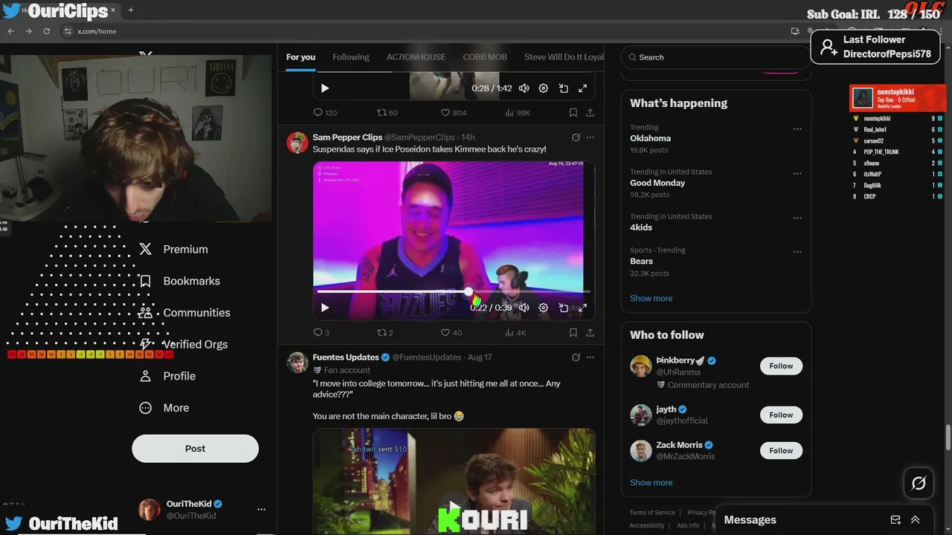Open Grok floating button
952x535 pixels.
point(919,484)
